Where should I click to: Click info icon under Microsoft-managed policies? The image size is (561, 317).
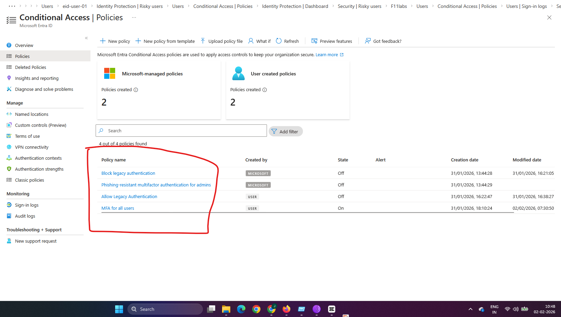136,90
